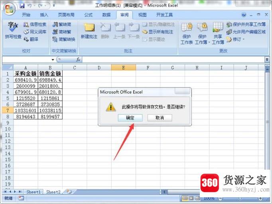Open Excel help question mark icon
Screen dimensions: 272x204
tap(244, 15)
